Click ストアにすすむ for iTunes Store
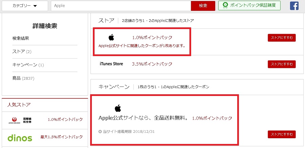The width and height of the screenshot is (305, 148). [x=282, y=64]
